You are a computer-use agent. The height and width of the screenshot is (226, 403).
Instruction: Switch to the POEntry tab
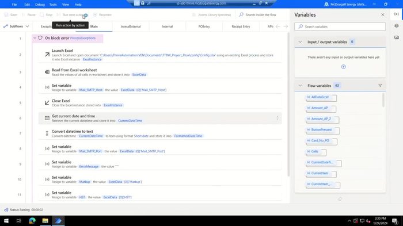(x=204, y=26)
